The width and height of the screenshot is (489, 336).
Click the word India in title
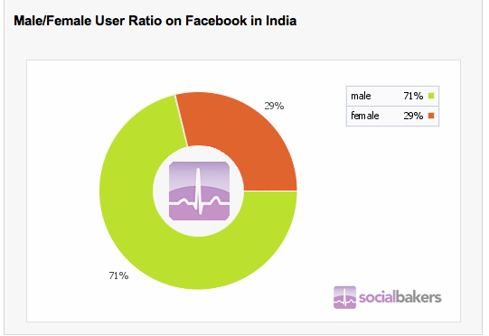click(281, 21)
